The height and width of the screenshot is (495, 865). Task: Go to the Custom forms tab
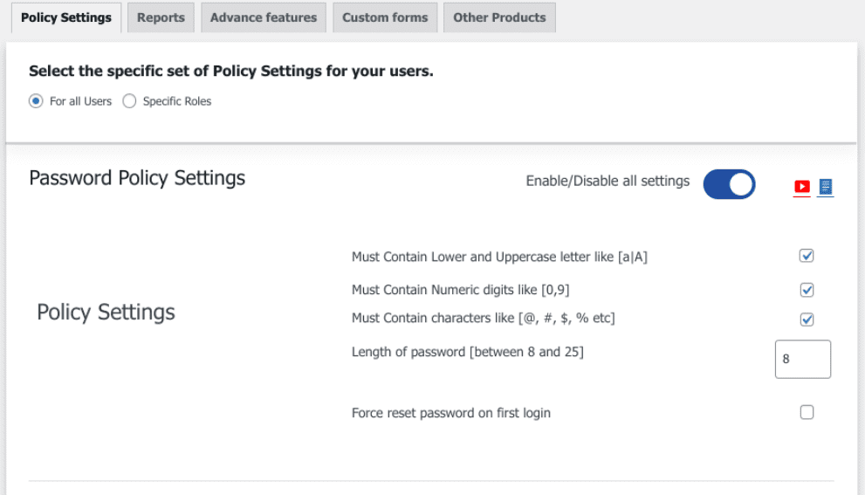tap(385, 17)
